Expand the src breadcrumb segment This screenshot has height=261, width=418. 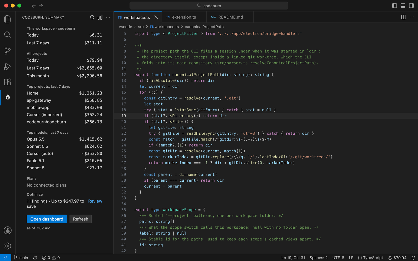141,27
